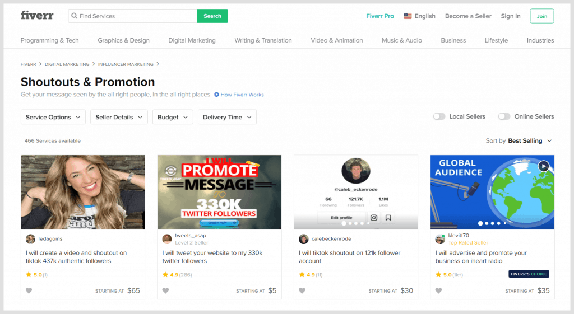Favorite the ledagoins gig with heart icon

[x=29, y=290]
